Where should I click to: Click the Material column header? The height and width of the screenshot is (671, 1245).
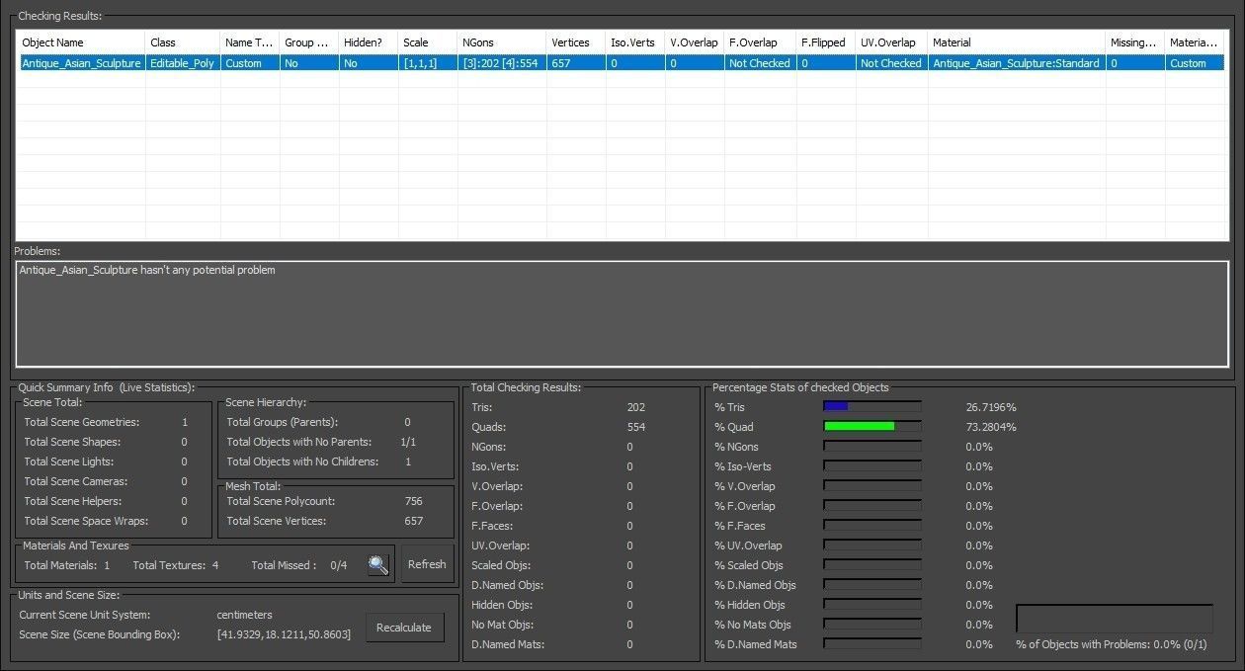click(x=1017, y=42)
